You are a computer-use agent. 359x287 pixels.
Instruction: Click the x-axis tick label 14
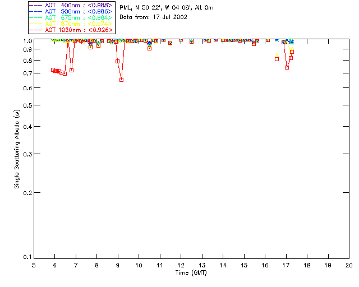click(223, 265)
